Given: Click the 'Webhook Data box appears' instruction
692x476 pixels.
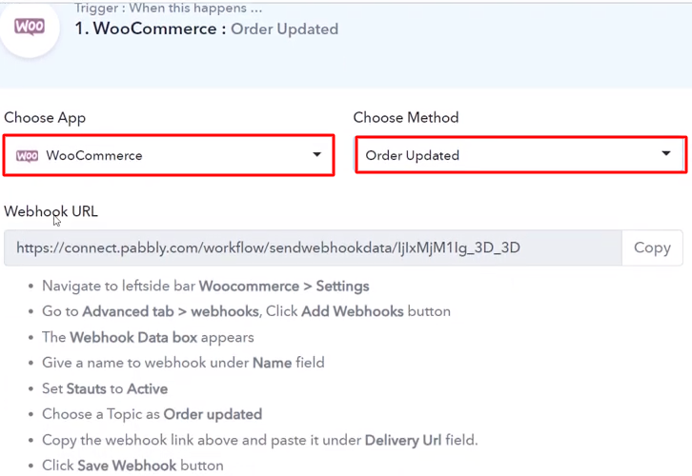Looking at the screenshot, I should [148, 337].
